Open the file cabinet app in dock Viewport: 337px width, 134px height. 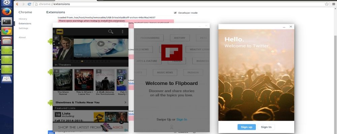click(7, 41)
